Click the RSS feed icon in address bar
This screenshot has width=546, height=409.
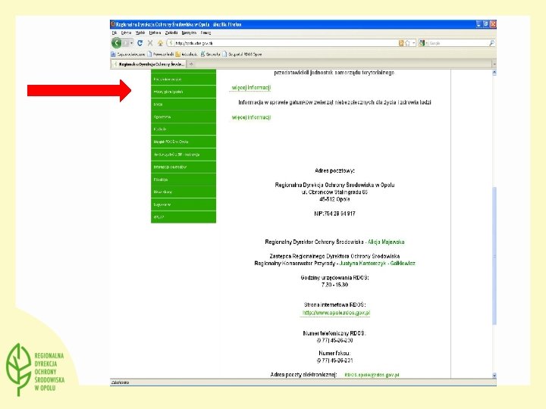pyautogui.click(x=401, y=43)
